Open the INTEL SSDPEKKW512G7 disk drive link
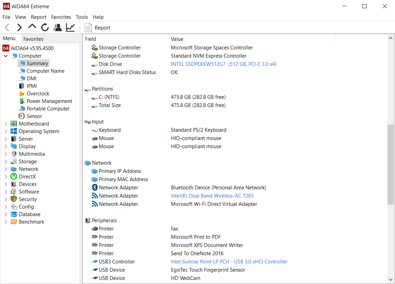 tap(224, 64)
